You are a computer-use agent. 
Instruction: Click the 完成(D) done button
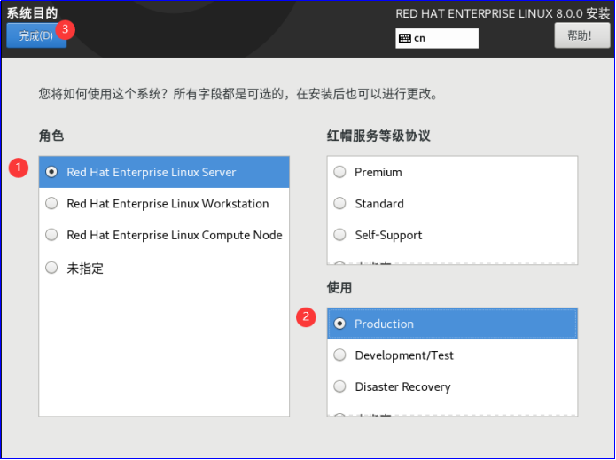pyautogui.click(x=36, y=35)
